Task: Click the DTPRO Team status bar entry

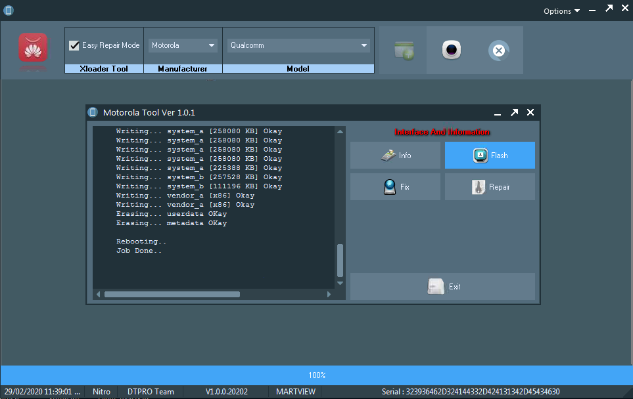Action: pos(151,391)
